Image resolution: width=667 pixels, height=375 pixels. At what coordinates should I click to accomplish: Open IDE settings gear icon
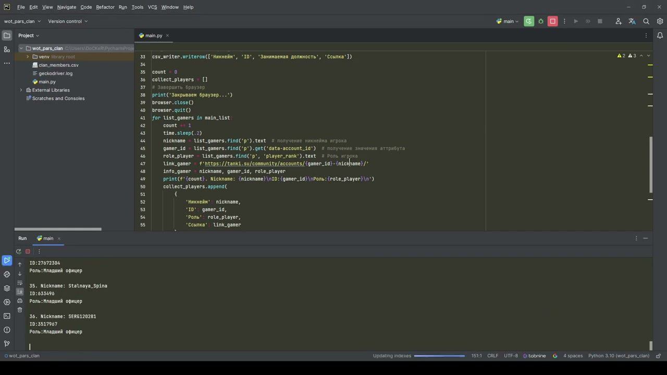click(x=660, y=21)
